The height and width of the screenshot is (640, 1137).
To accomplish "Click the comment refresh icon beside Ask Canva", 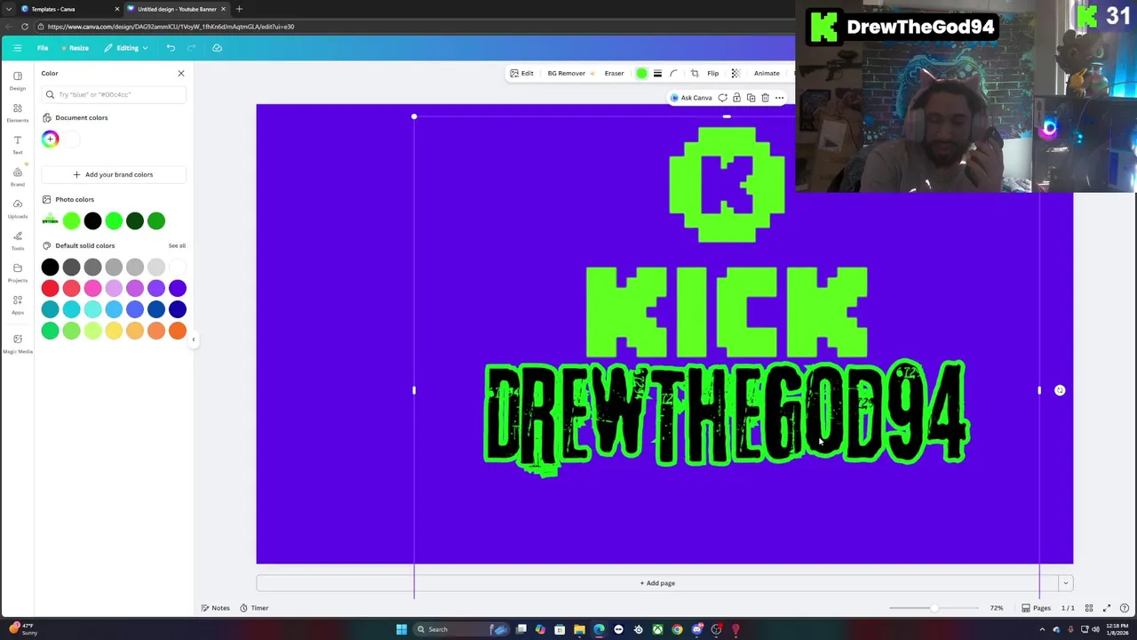I will [722, 98].
